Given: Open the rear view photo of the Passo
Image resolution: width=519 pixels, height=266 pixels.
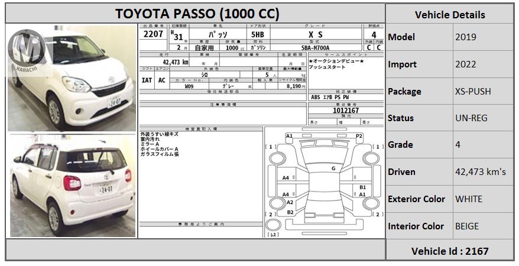Looking at the screenshot, I should (x=73, y=186).
